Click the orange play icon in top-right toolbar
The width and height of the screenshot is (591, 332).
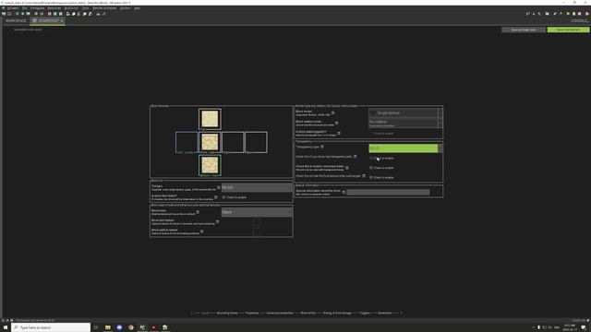point(587,14)
